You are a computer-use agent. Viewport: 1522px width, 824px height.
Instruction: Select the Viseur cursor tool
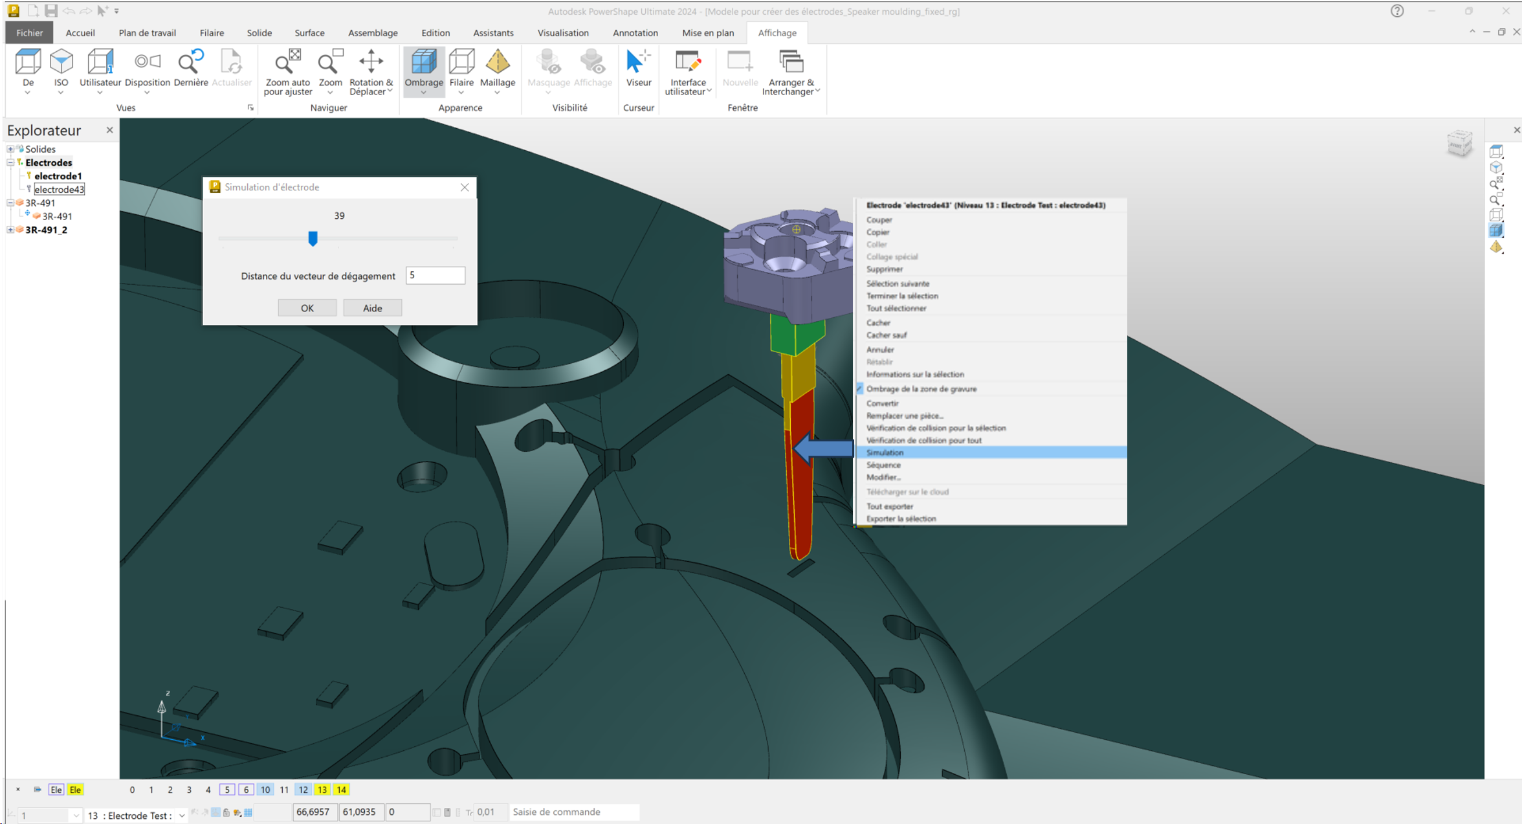click(x=638, y=63)
